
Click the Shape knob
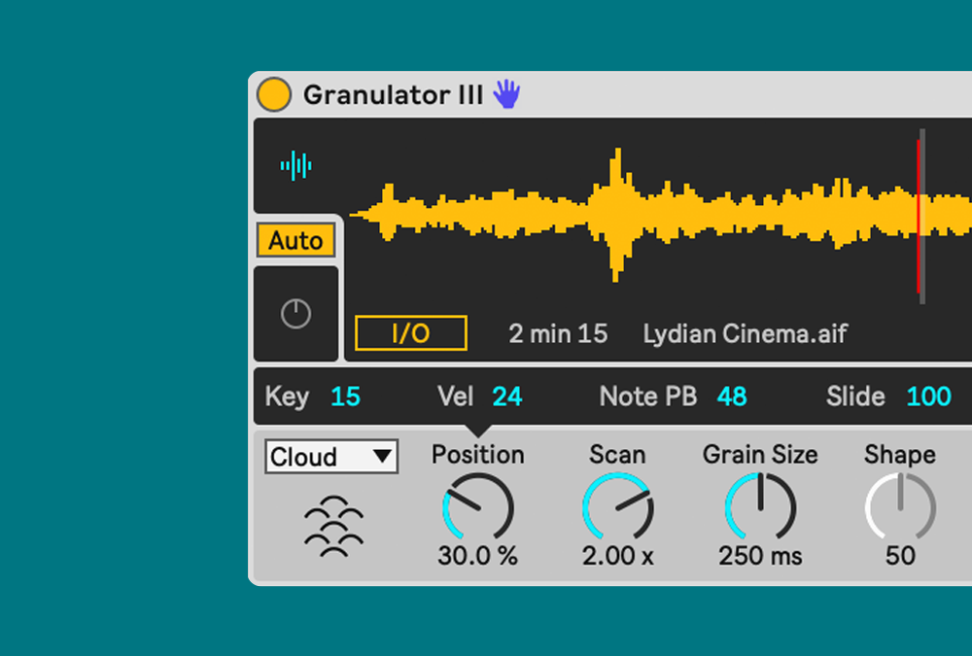(x=900, y=507)
